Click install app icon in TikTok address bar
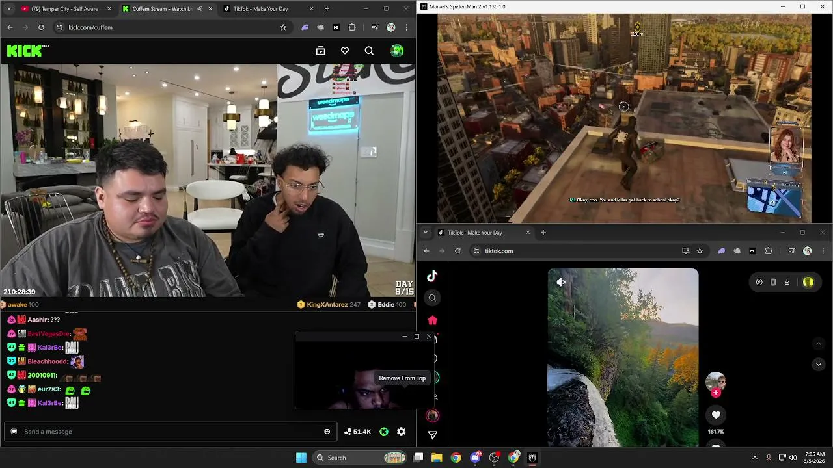833x468 pixels. pos(685,251)
